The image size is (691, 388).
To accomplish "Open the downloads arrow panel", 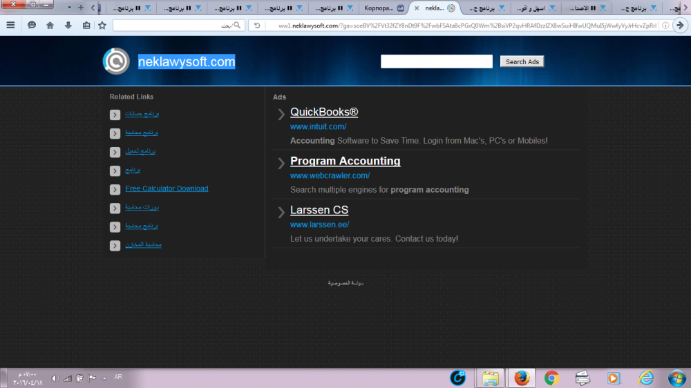I will pyautogui.click(x=68, y=26).
